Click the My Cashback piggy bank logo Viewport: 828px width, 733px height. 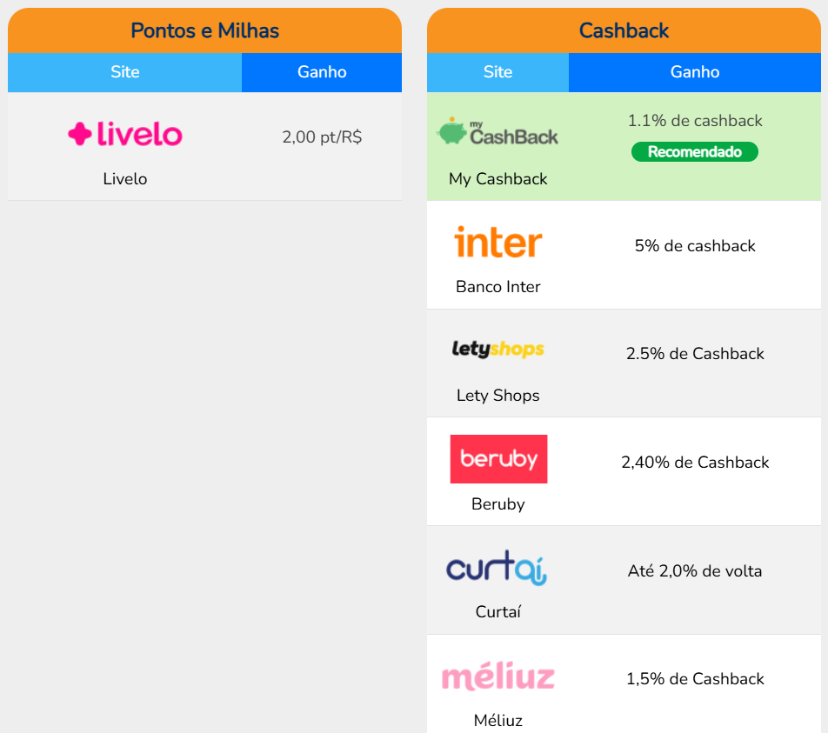click(497, 132)
